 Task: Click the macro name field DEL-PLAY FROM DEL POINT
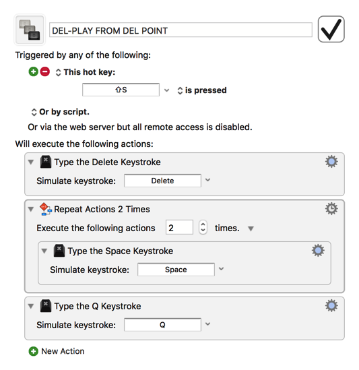pyautogui.click(x=181, y=30)
